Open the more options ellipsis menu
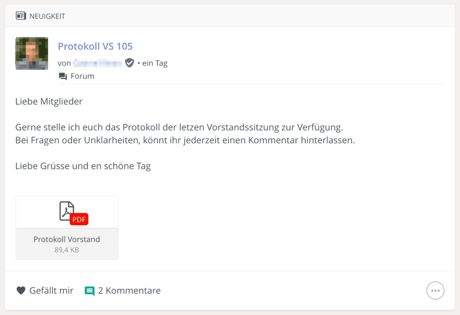Screen dimensions: 460x315 point(435,291)
